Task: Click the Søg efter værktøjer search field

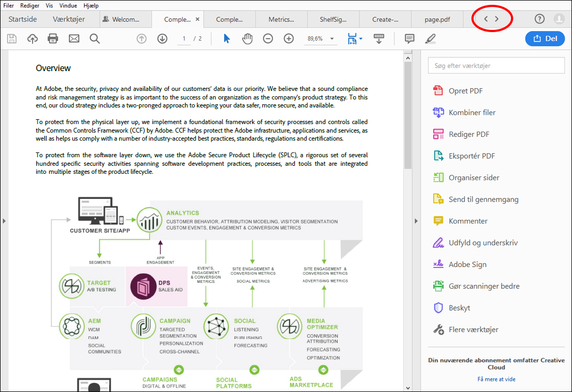Action: (x=496, y=66)
